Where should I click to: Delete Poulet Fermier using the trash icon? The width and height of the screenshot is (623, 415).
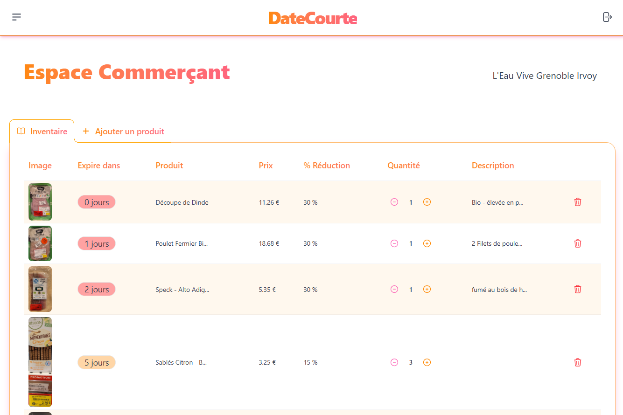pyautogui.click(x=577, y=243)
